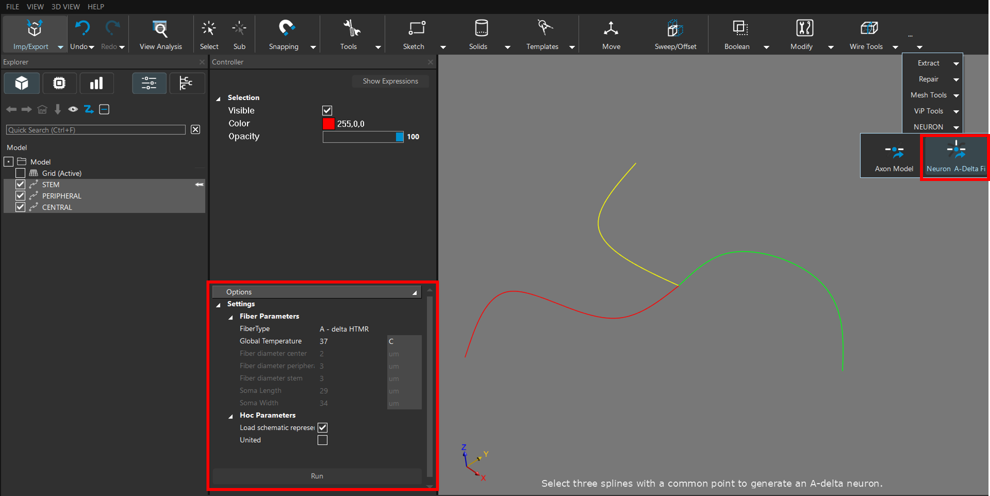The image size is (990, 496).
Task: Open the FILE menu
Action: point(12,6)
